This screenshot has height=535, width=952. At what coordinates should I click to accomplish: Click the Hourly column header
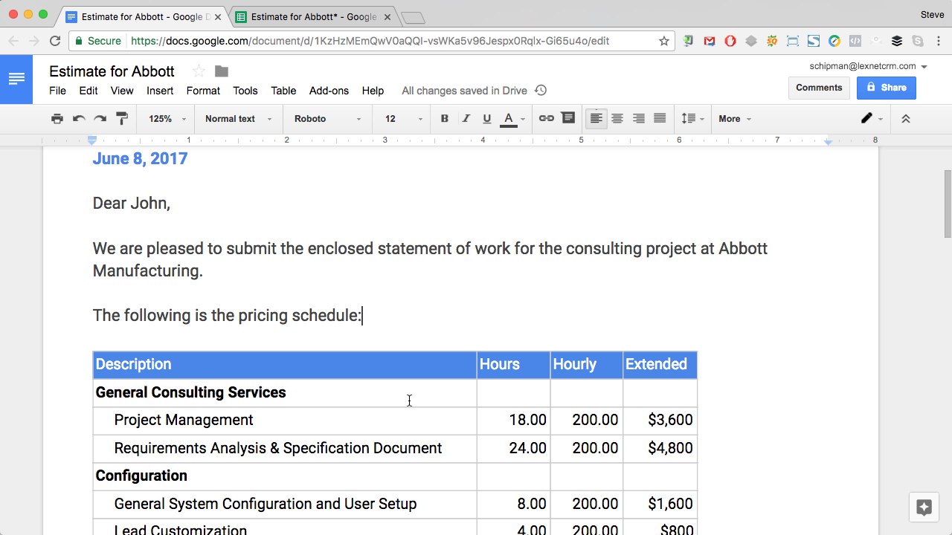pyautogui.click(x=586, y=365)
